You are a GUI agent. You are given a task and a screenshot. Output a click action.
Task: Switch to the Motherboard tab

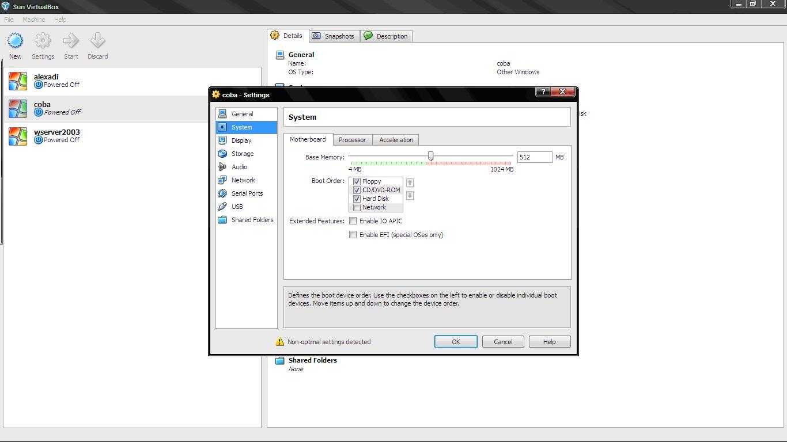pyautogui.click(x=308, y=139)
